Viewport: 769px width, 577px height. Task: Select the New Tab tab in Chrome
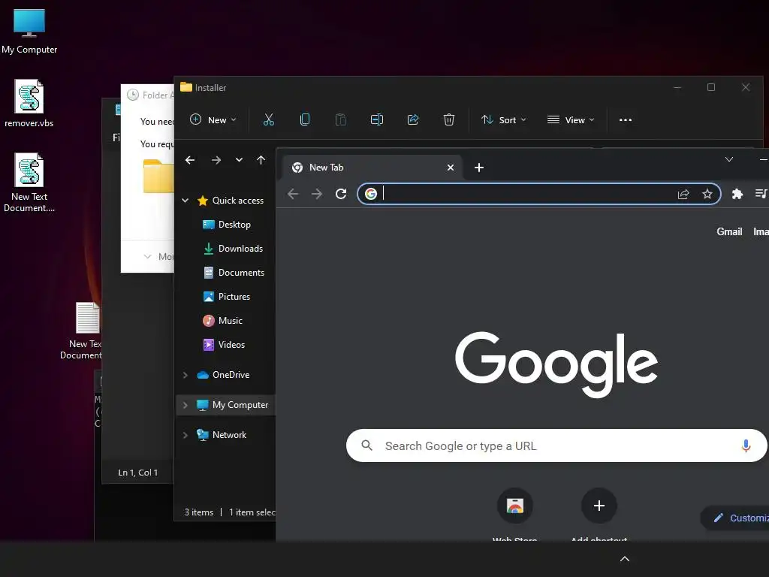pyautogui.click(x=373, y=168)
